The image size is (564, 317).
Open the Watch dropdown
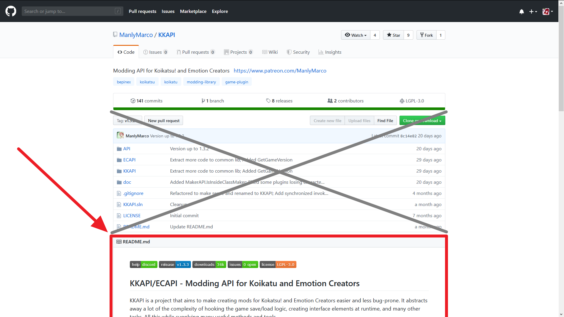click(x=356, y=35)
